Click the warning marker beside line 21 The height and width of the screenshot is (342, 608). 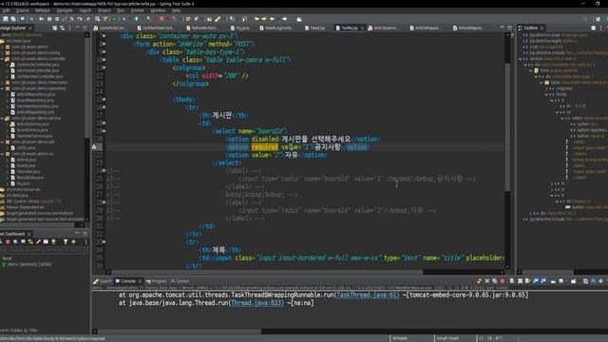tap(94, 147)
